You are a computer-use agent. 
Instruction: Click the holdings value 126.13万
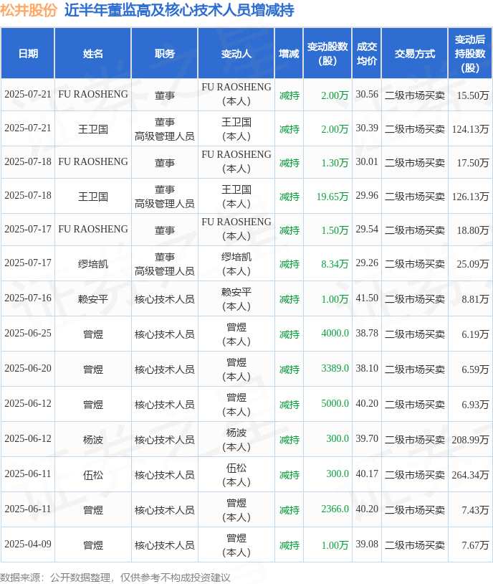click(x=470, y=197)
